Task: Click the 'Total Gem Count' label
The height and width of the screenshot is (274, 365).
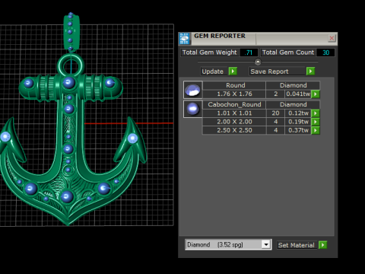Action: (288, 53)
